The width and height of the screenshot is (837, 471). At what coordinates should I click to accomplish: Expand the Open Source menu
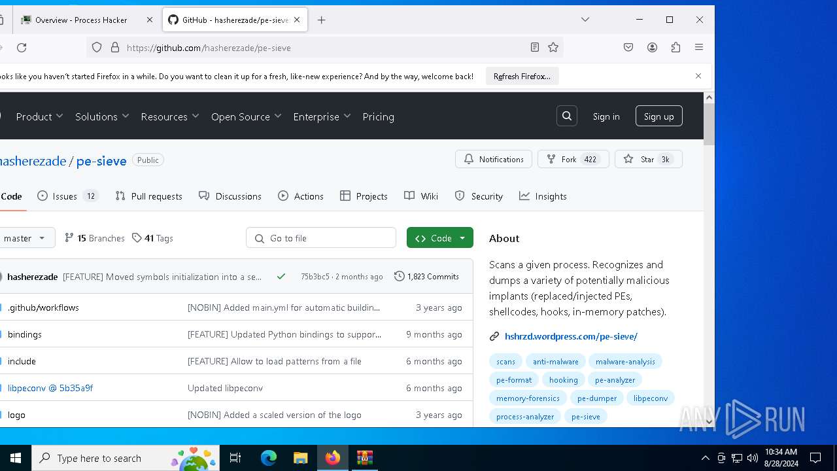(246, 116)
